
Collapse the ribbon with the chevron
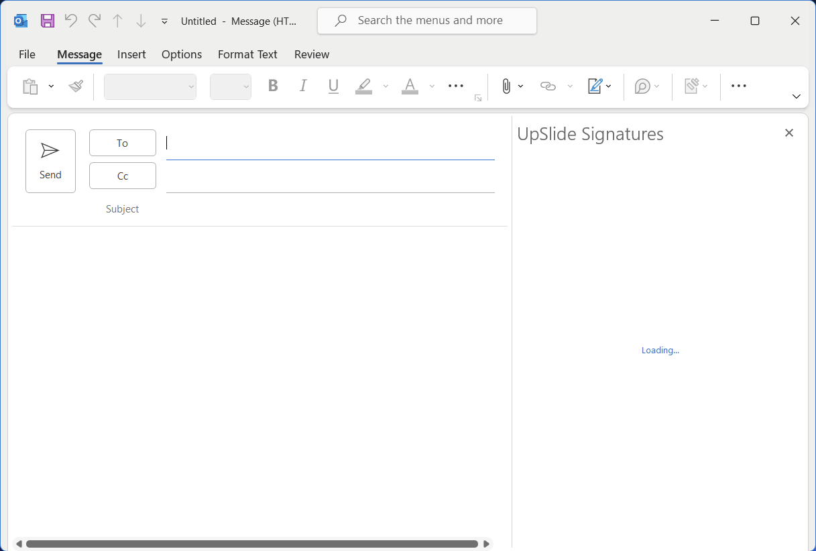point(797,96)
